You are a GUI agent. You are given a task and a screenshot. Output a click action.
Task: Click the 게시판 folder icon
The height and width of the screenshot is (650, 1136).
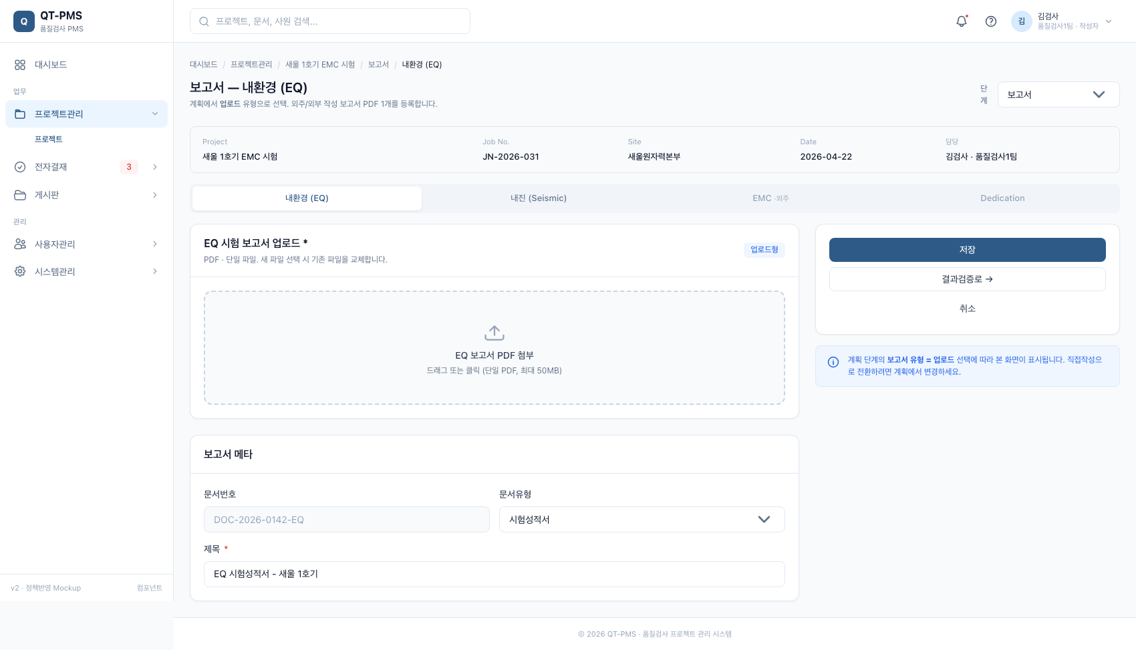pos(20,195)
